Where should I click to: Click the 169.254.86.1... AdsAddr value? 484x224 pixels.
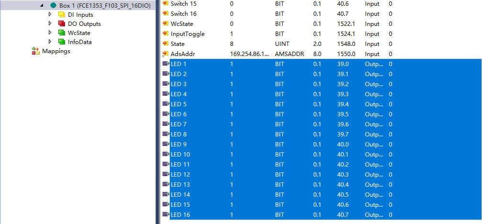pos(250,54)
